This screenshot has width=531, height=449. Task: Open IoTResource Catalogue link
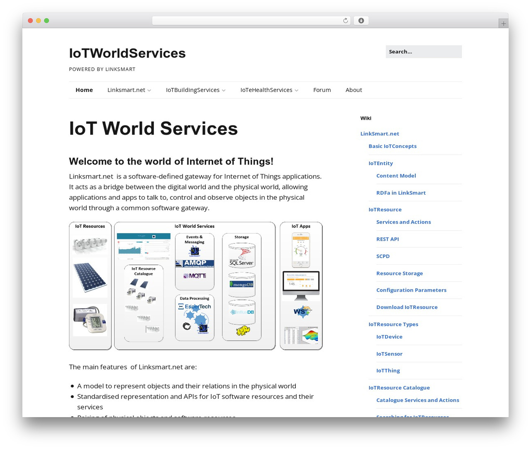click(x=399, y=388)
